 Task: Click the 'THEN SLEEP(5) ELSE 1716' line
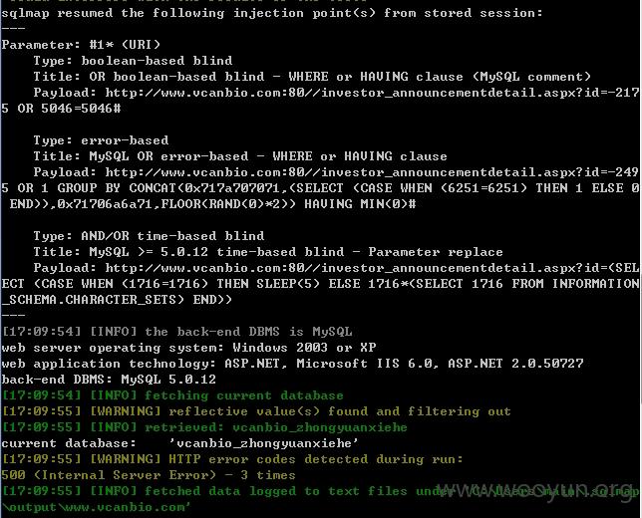coord(320,284)
